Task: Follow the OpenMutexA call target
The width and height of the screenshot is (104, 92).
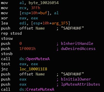Action: [38, 59]
